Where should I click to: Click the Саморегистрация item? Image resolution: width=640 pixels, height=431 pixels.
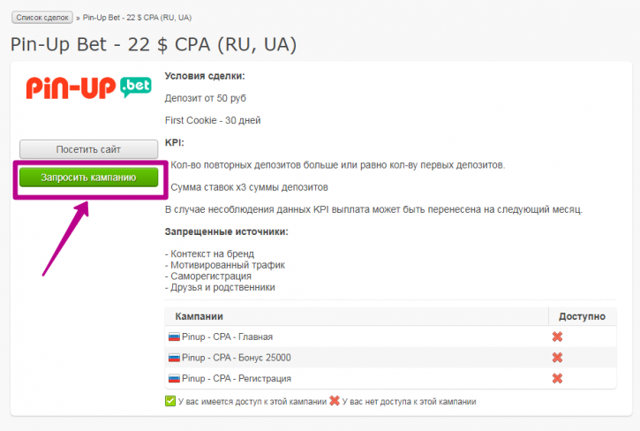(x=208, y=276)
